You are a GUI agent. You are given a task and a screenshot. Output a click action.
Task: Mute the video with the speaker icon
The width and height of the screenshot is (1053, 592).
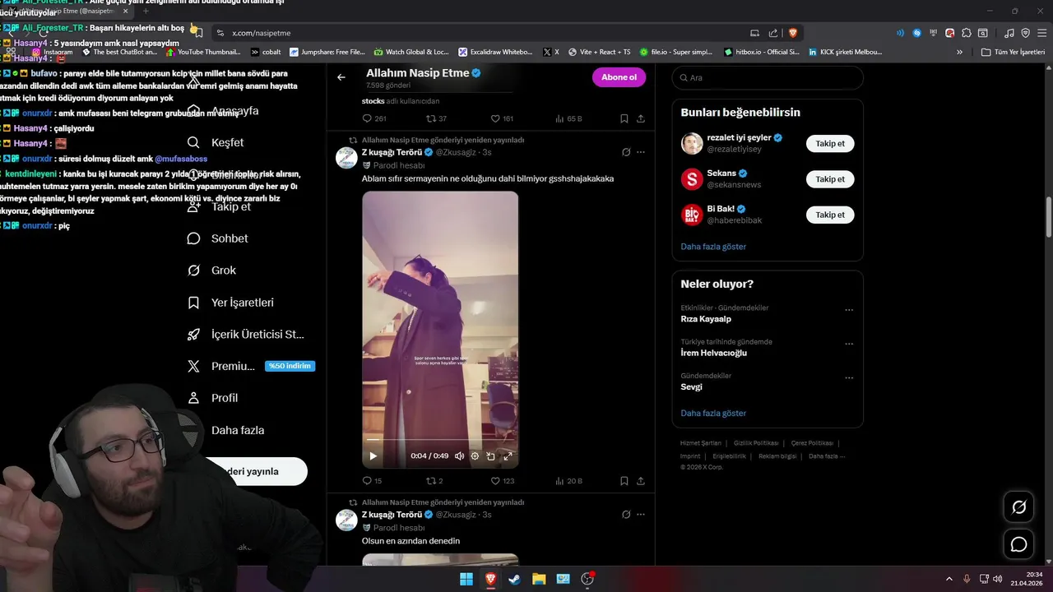[x=459, y=456]
